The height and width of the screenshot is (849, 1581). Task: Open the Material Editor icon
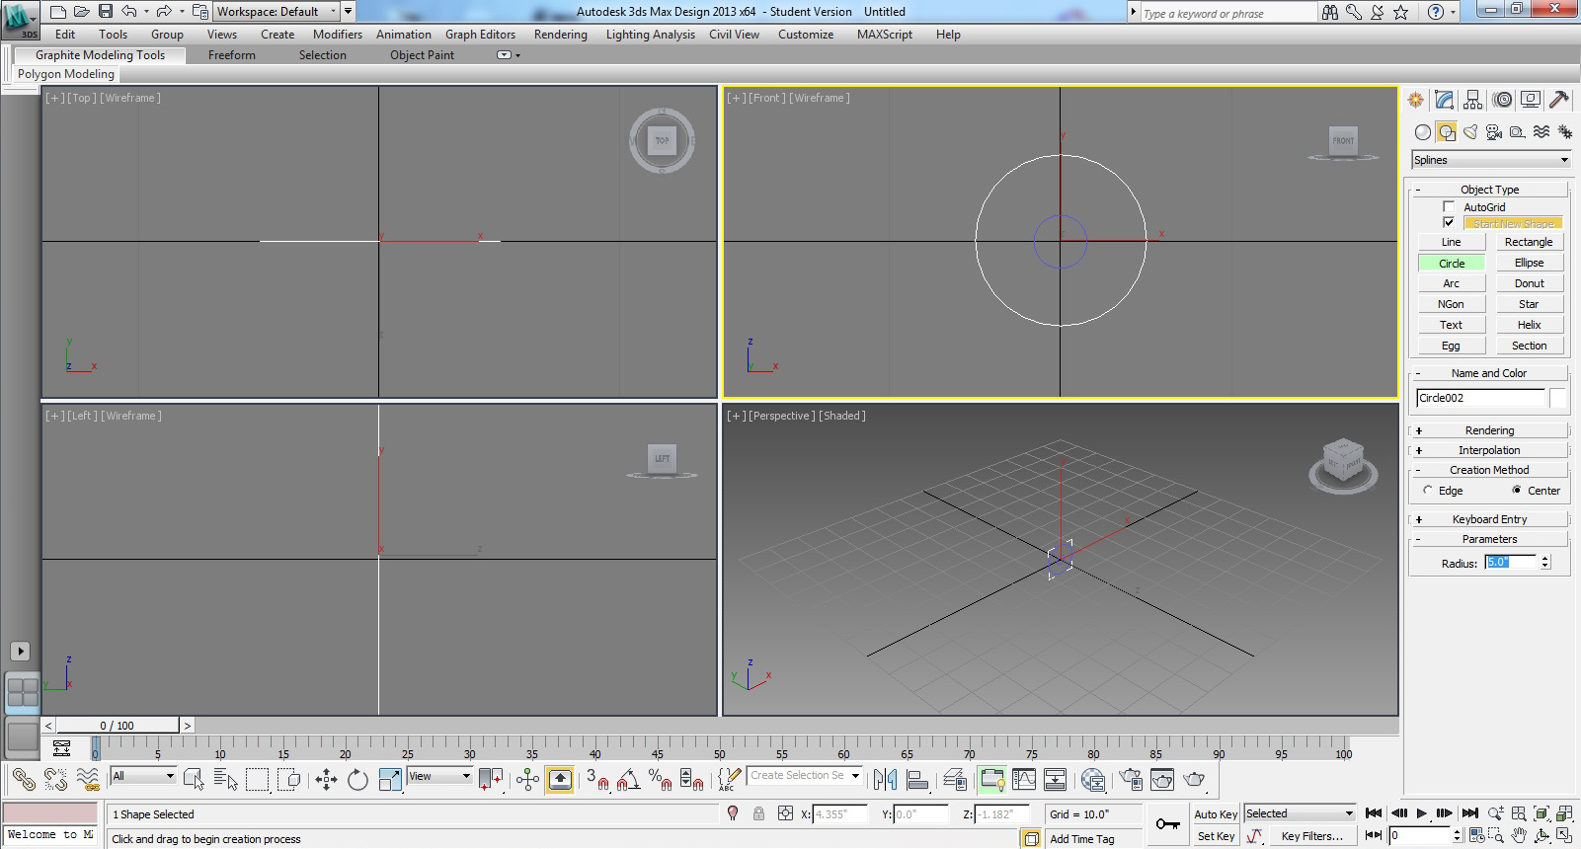1092,780
